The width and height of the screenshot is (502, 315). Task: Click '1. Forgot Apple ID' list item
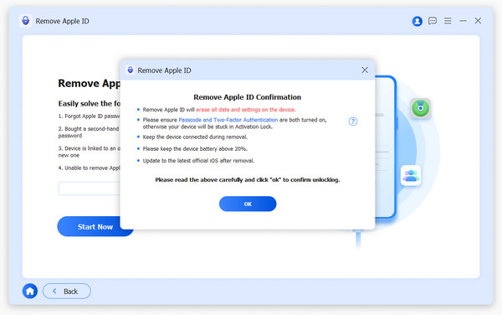pos(90,116)
